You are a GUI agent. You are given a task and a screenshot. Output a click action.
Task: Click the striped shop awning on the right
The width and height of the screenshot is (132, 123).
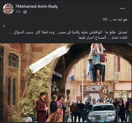pyautogui.click(x=123, y=87)
